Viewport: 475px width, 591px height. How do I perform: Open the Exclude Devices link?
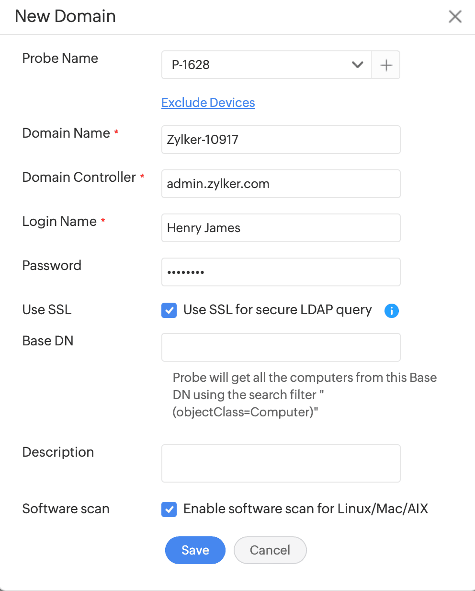tap(208, 103)
